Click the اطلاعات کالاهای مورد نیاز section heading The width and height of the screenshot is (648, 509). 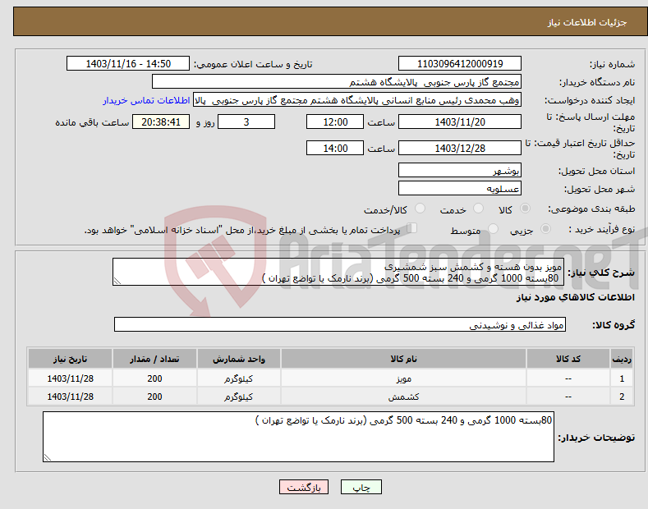coord(575,297)
